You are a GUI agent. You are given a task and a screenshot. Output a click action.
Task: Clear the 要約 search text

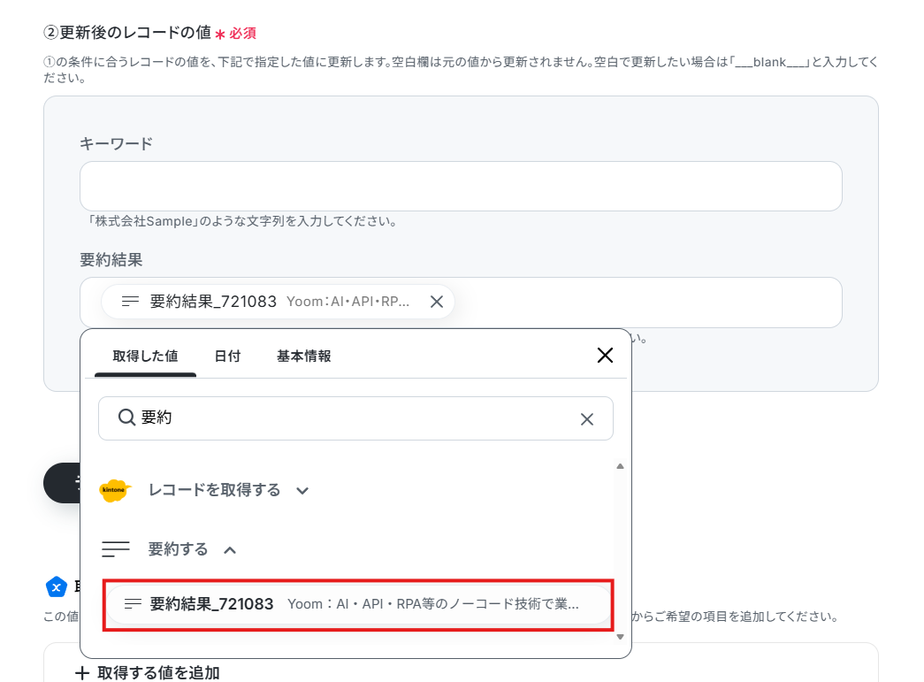point(587,419)
